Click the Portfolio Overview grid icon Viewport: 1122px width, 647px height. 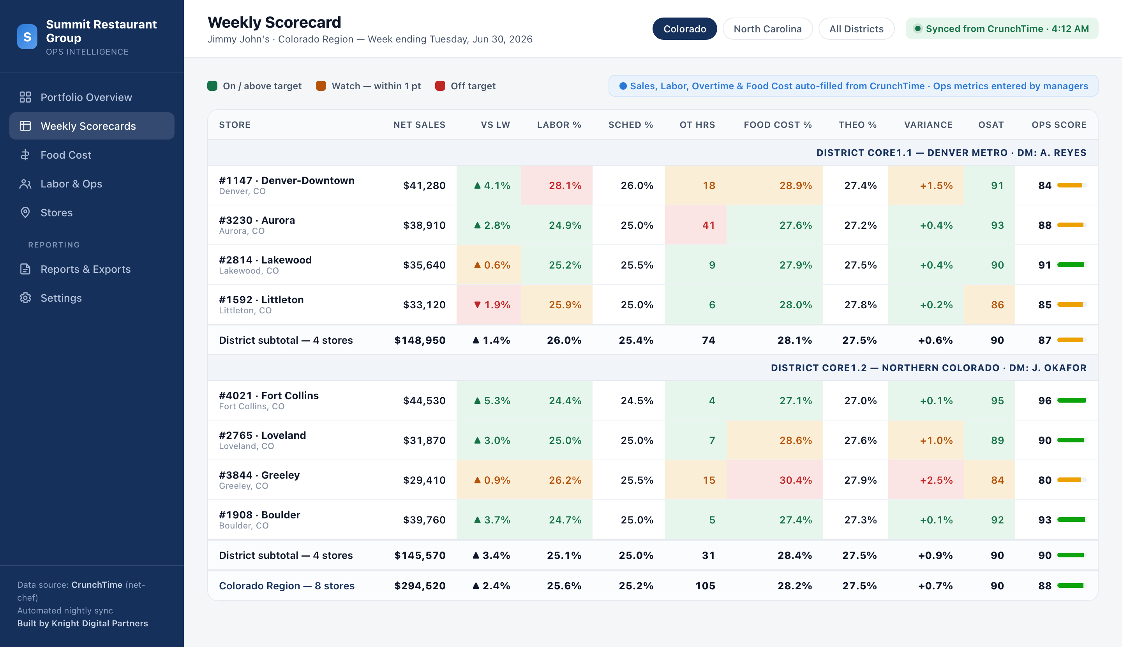click(x=25, y=97)
